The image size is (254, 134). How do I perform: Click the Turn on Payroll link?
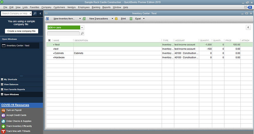click(14, 110)
